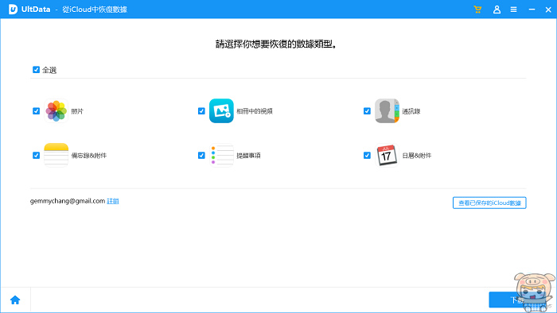The width and height of the screenshot is (557, 313).
Task: Click the 請選擇你想要恢復的數據類型 heading
Action: pos(276,44)
